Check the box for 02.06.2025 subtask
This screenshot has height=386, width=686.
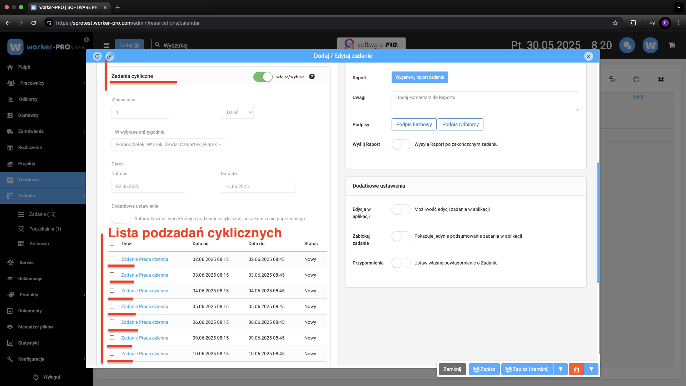tap(112, 259)
